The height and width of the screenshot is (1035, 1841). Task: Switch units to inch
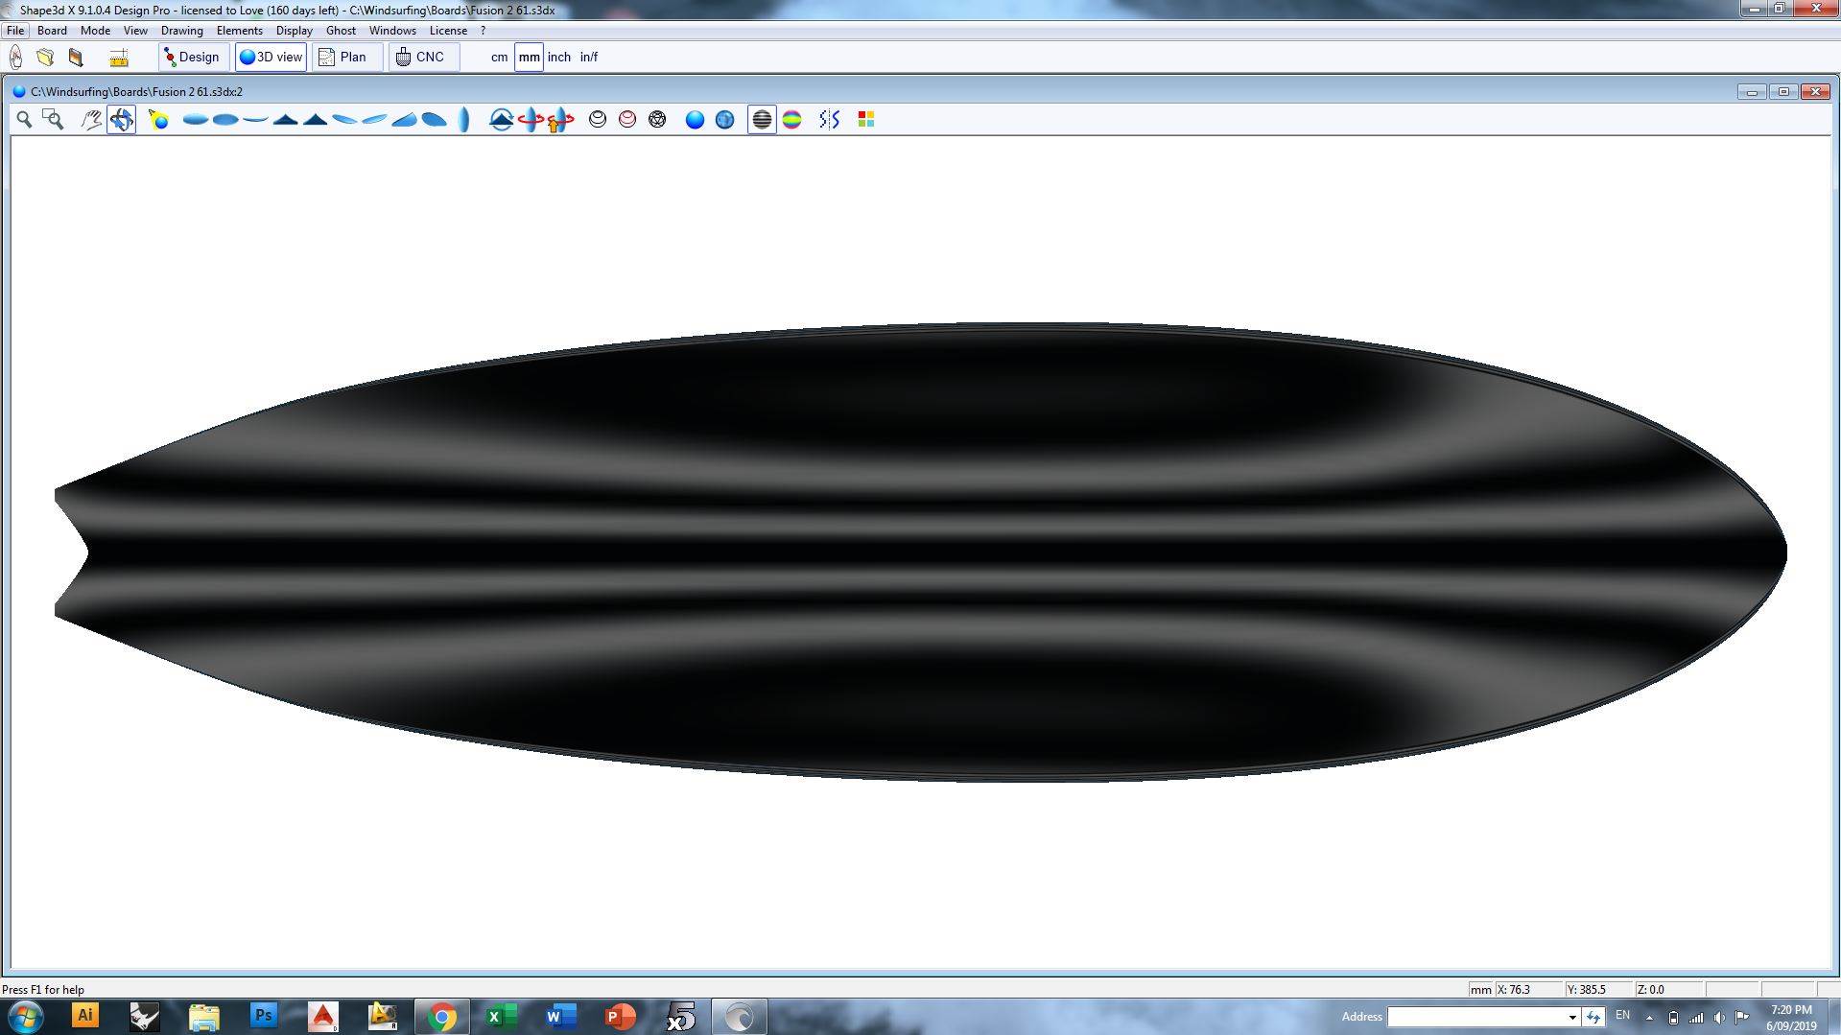(x=558, y=58)
